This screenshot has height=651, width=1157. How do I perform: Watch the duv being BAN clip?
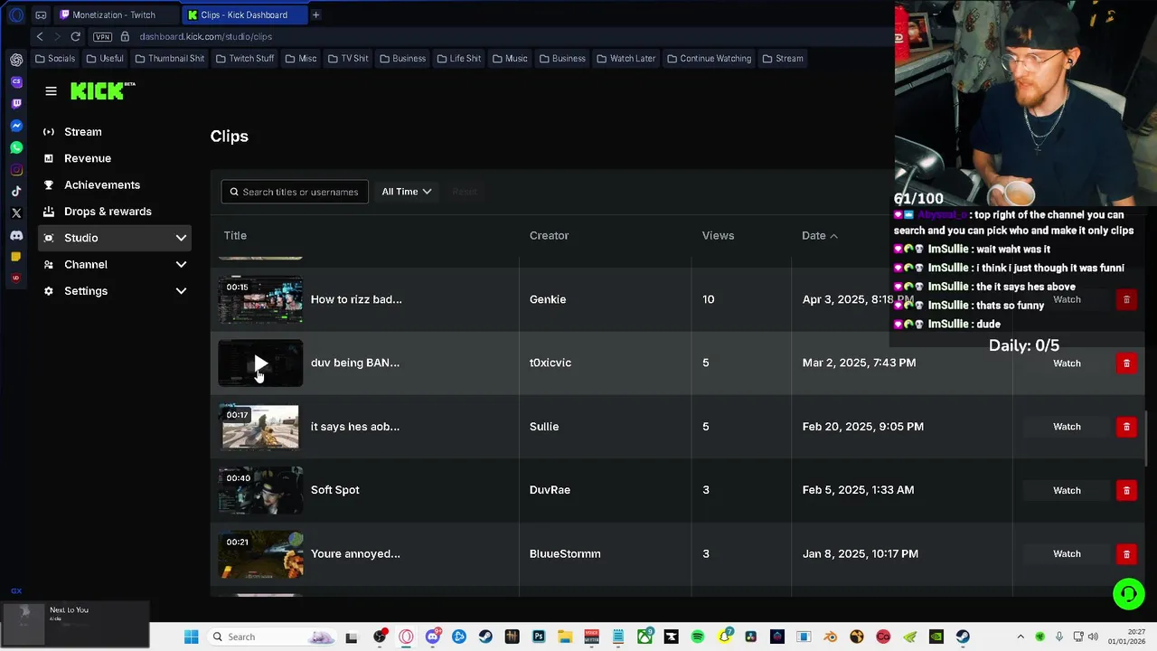click(1067, 363)
